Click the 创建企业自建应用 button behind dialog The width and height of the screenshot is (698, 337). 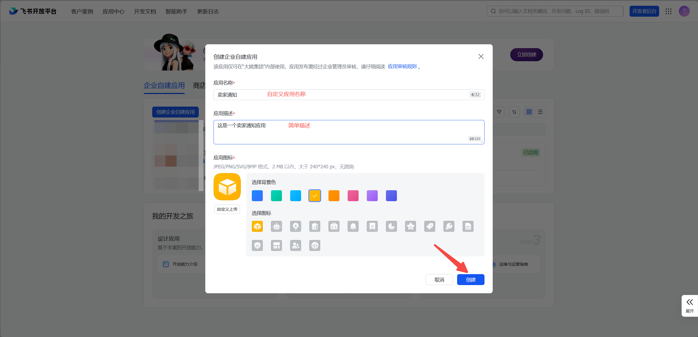(175, 112)
